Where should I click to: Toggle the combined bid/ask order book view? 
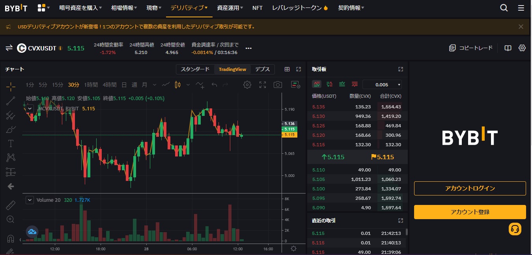[317, 84]
